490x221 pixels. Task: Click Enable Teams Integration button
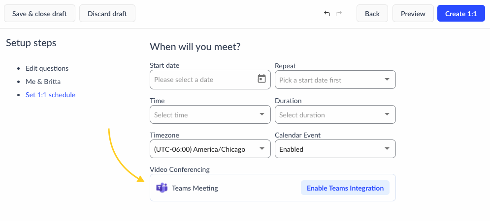click(x=345, y=188)
